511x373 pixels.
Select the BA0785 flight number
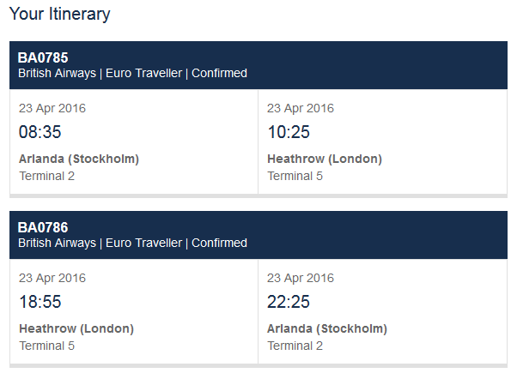pos(43,58)
